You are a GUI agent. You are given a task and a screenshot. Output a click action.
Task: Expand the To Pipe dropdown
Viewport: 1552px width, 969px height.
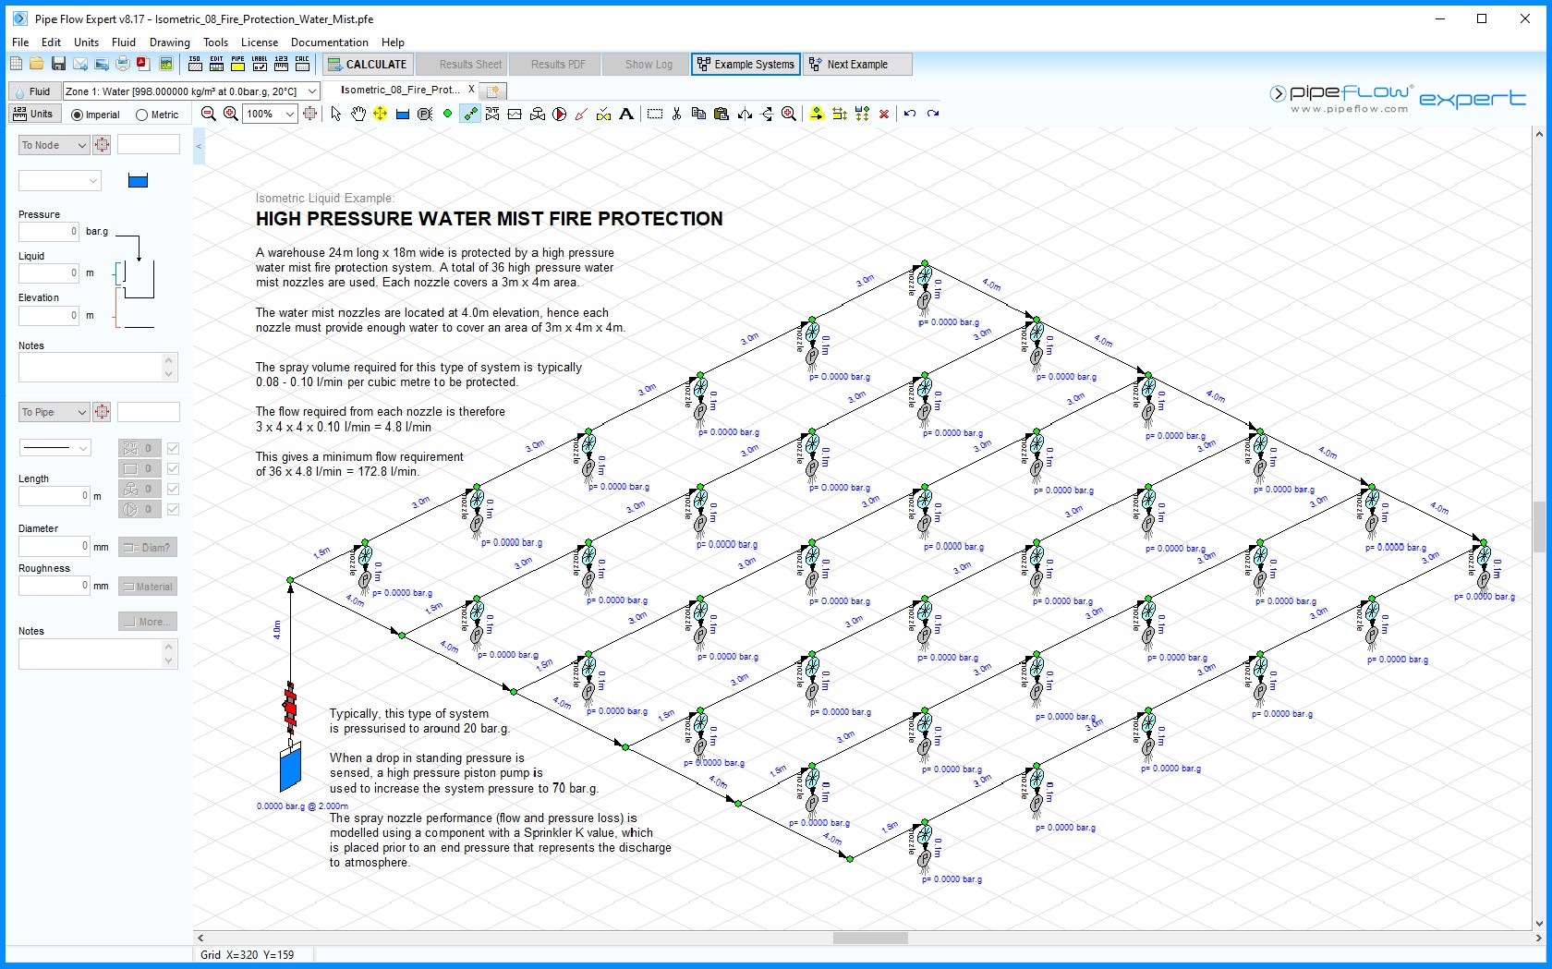tap(54, 412)
